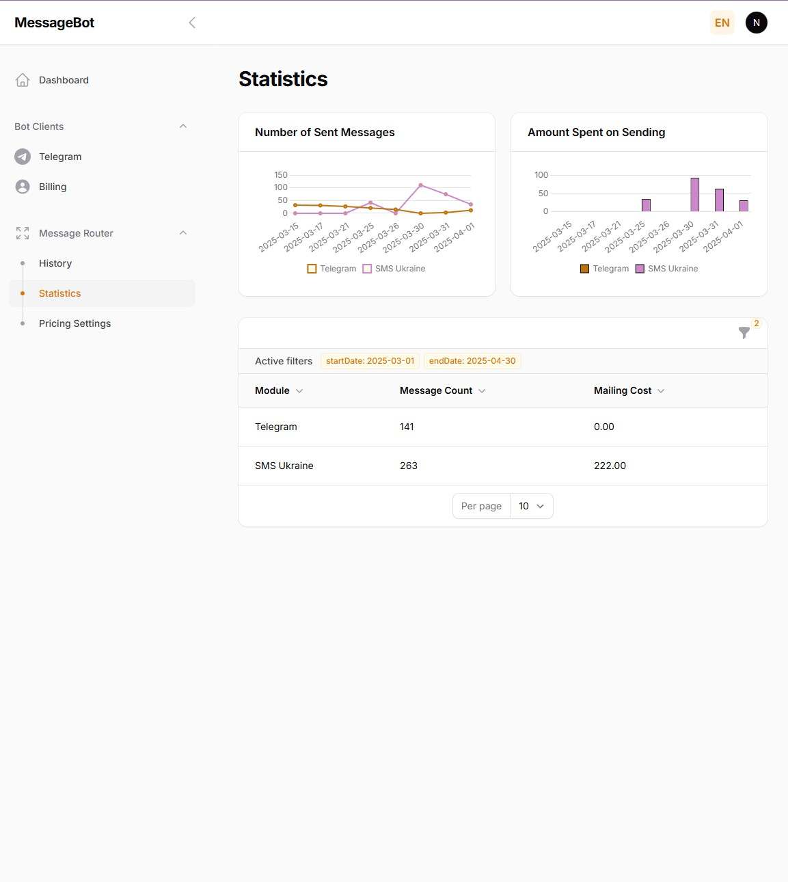Open the table filter funnel icon
Image resolution: width=788 pixels, height=882 pixels.
coord(744,333)
